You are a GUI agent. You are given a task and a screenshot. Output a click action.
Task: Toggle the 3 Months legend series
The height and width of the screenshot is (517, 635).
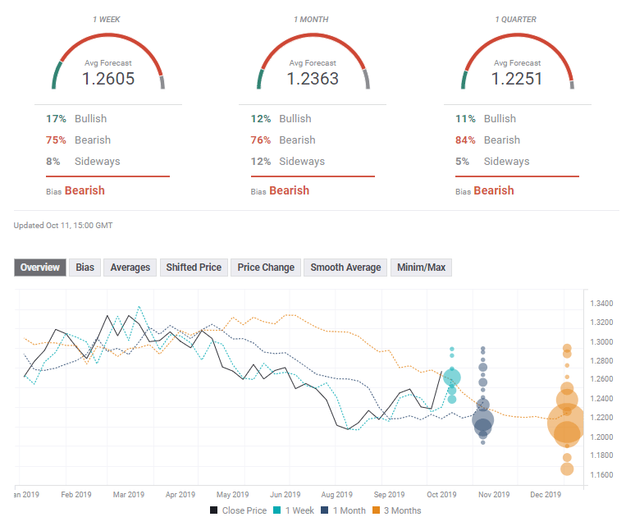click(399, 510)
